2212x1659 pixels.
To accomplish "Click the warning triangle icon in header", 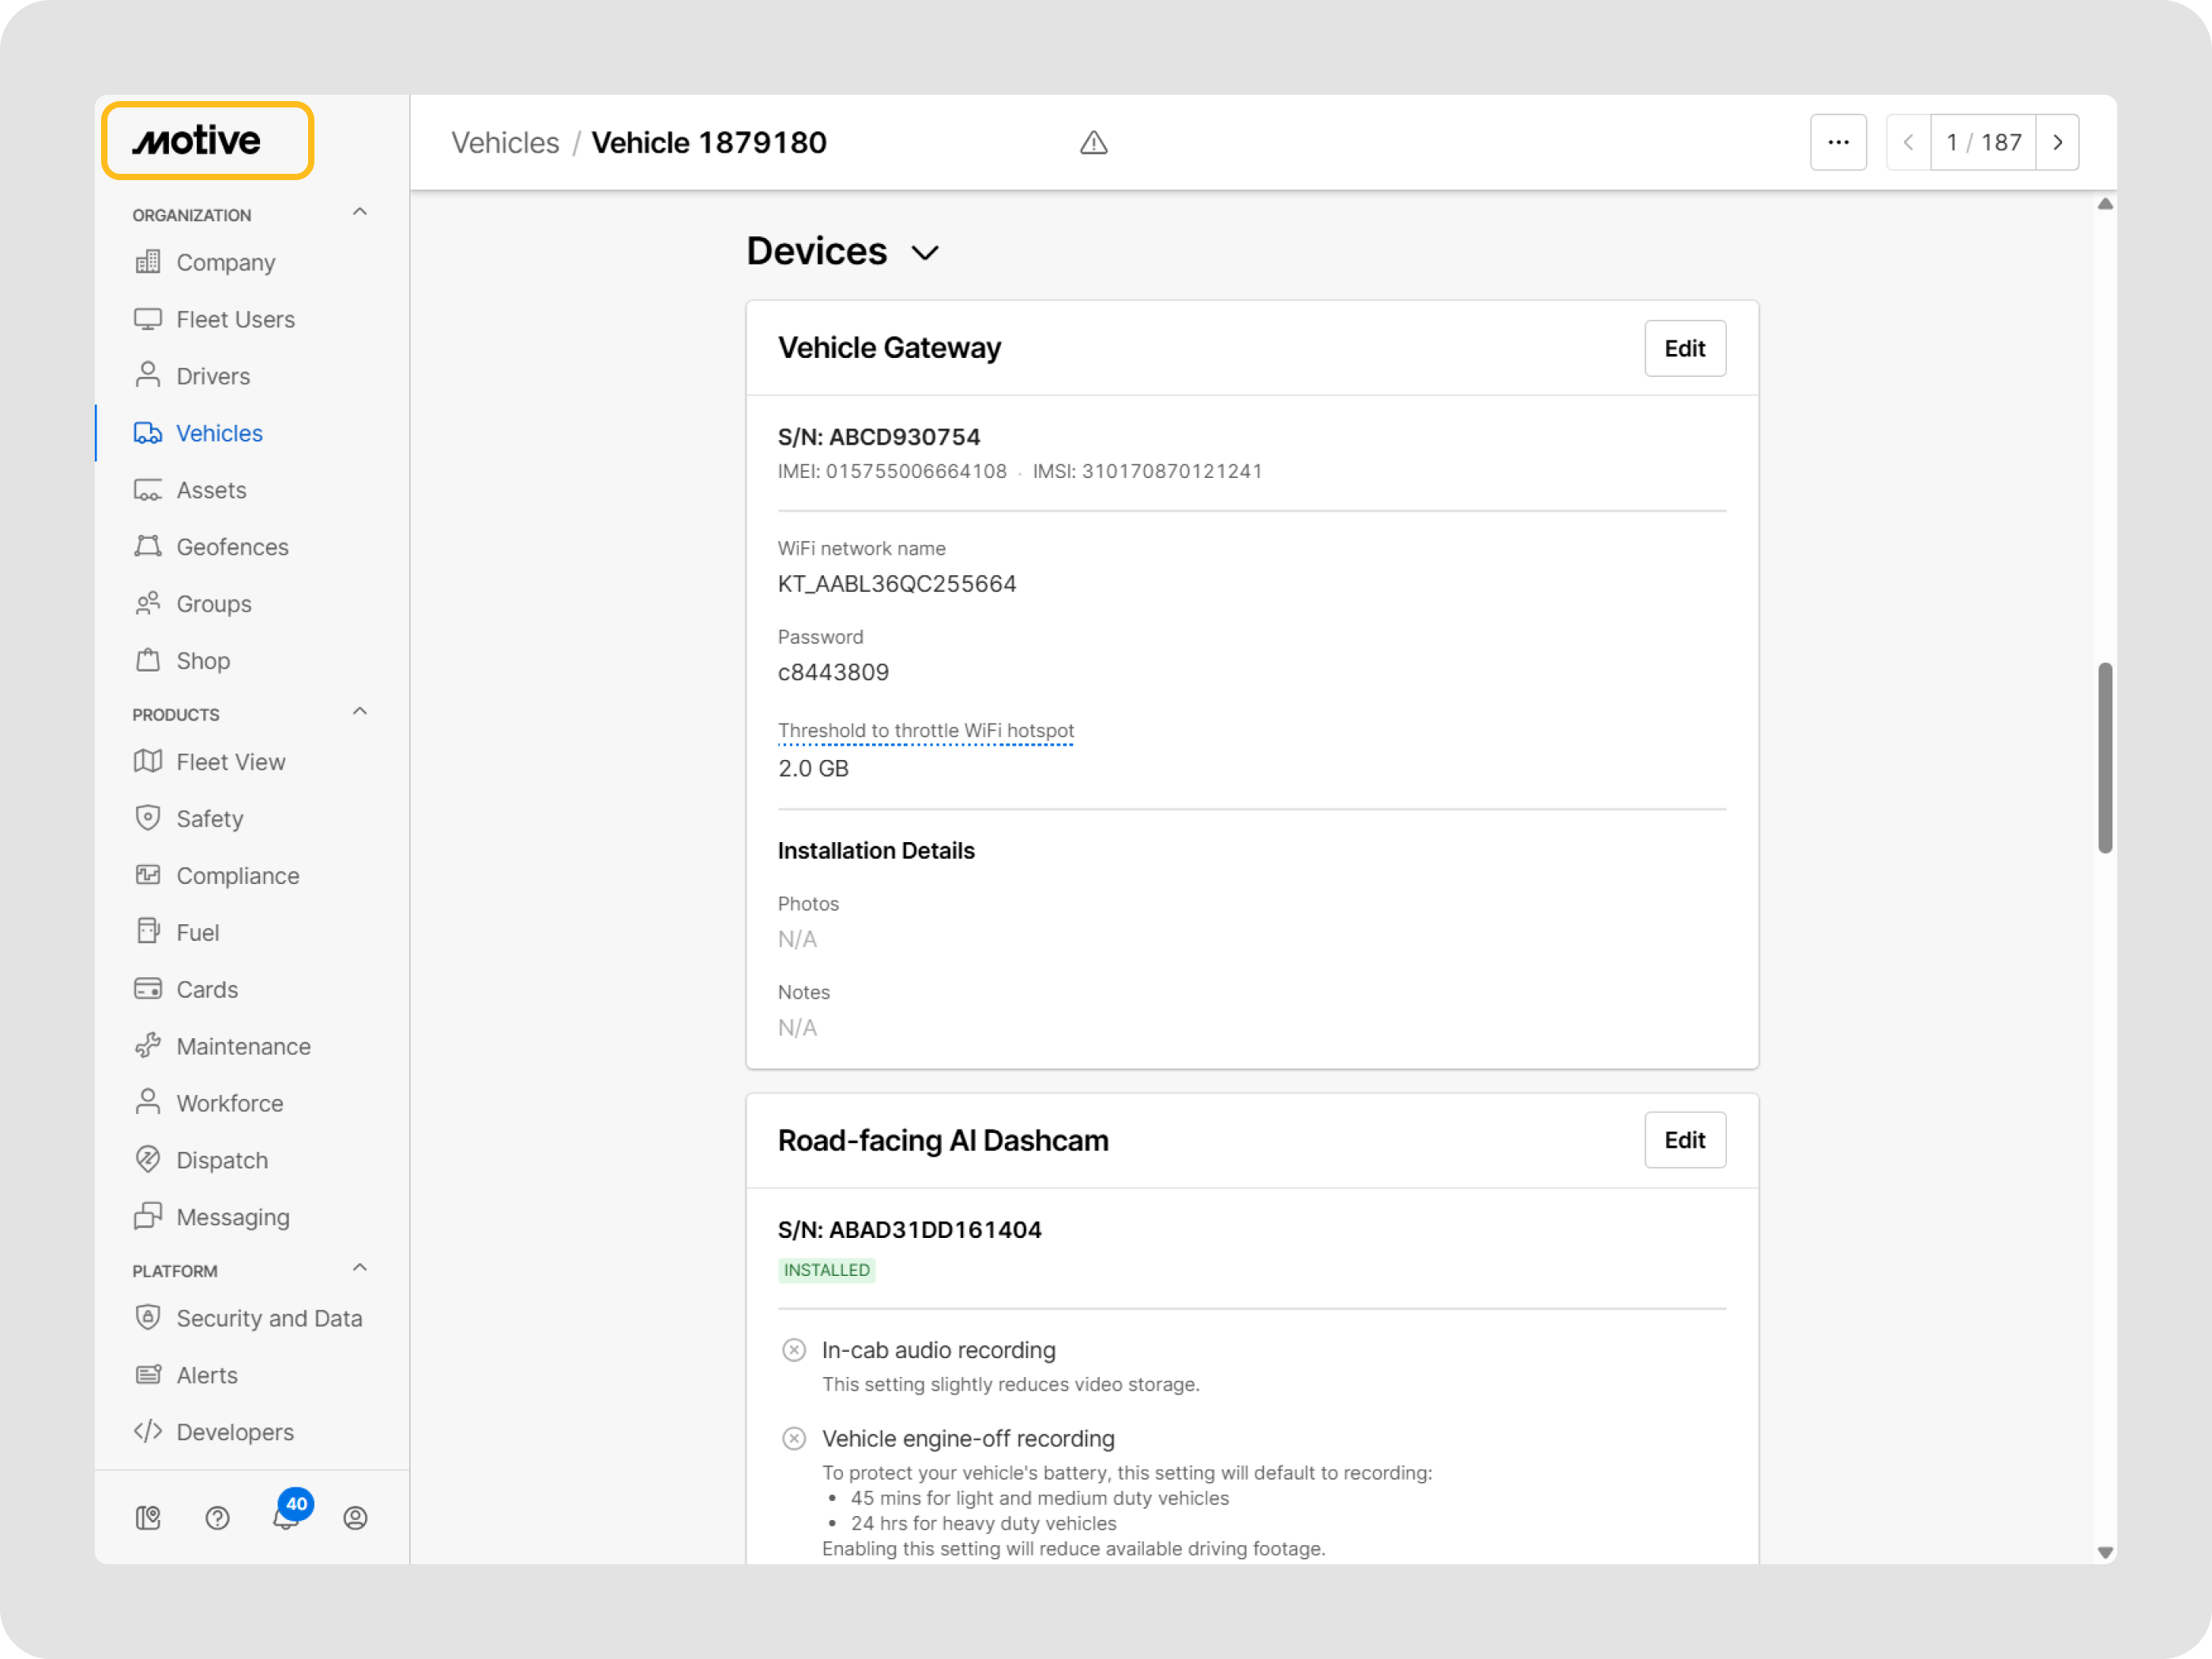I will click(x=1093, y=143).
